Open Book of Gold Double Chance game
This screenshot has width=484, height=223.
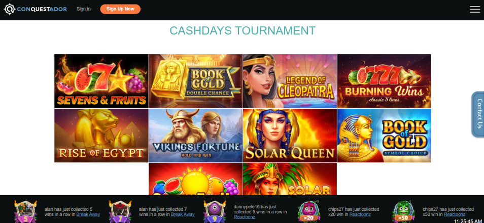[x=195, y=81]
